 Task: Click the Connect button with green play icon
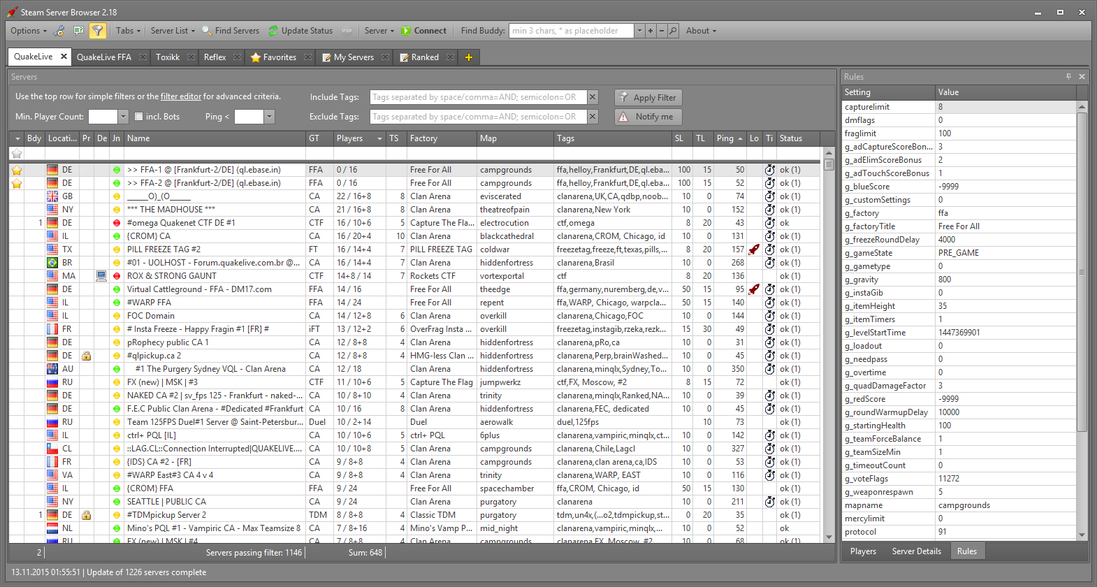424,31
